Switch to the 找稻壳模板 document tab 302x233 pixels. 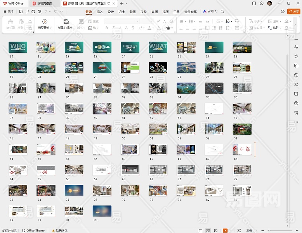44,3
